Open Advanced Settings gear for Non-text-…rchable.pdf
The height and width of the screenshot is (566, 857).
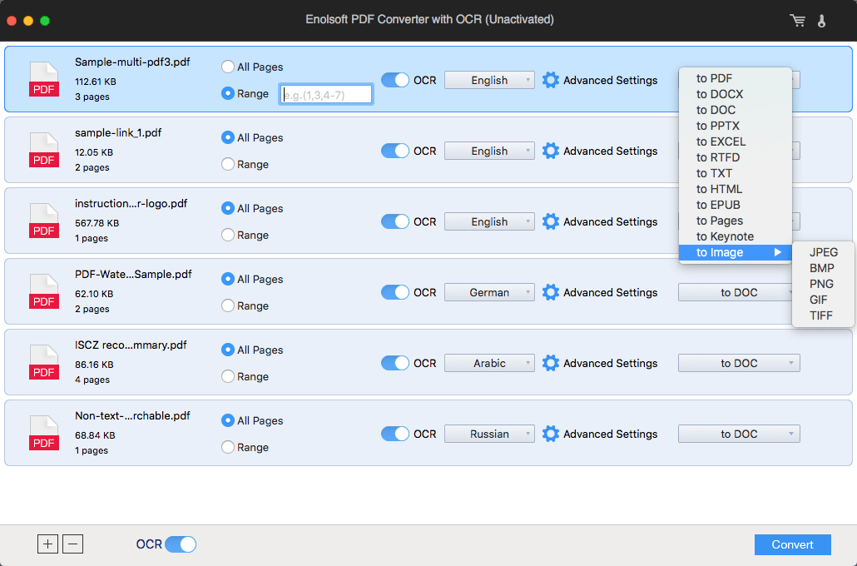550,434
